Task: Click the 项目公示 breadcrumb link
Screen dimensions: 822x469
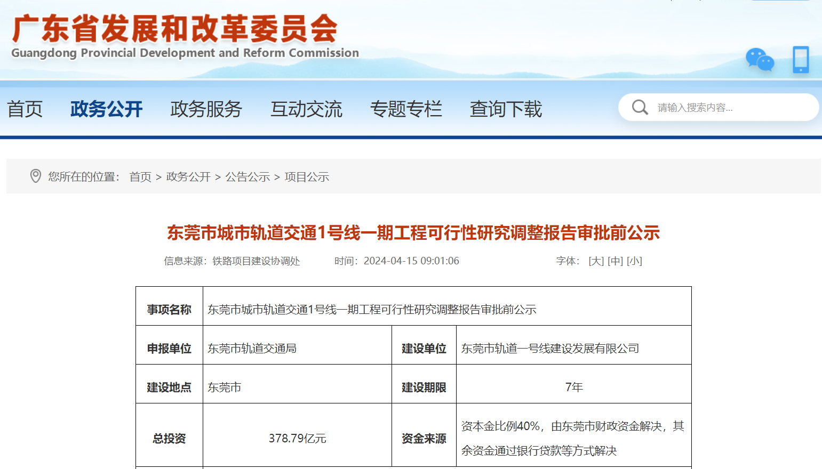Action: pyautogui.click(x=307, y=177)
